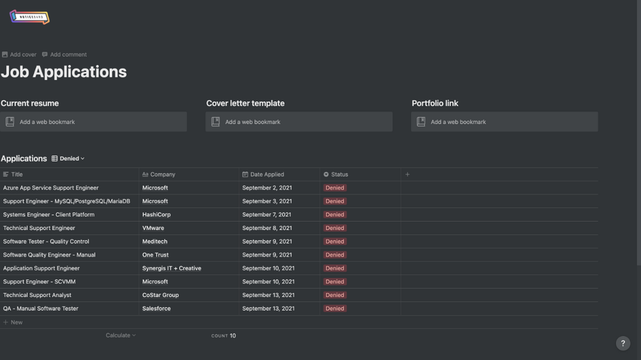Click the Add comment speech bubble icon
This screenshot has height=360, width=641.
pyautogui.click(x=45, y=55)
